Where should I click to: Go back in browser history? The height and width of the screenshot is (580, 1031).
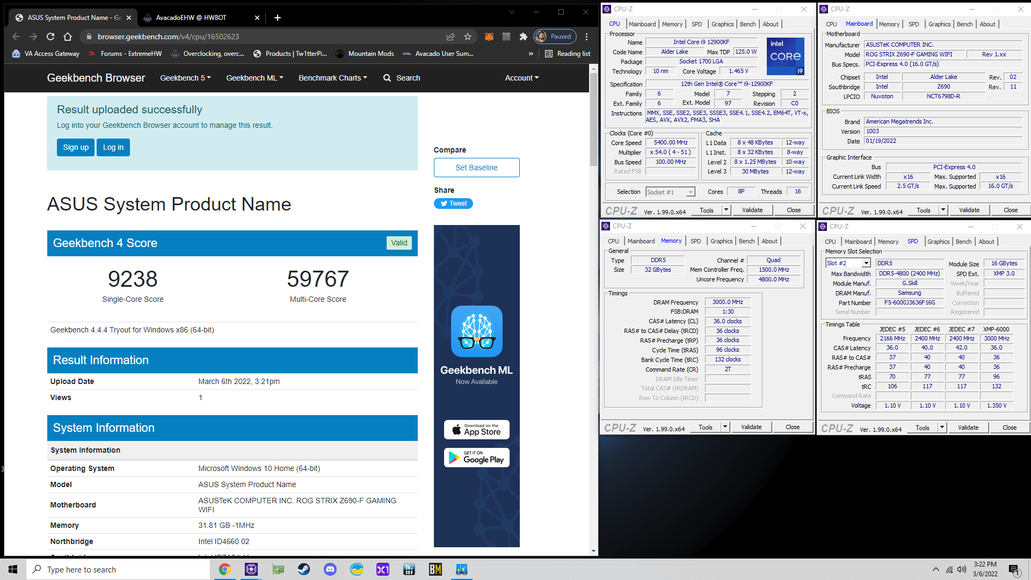pos(16,37)
